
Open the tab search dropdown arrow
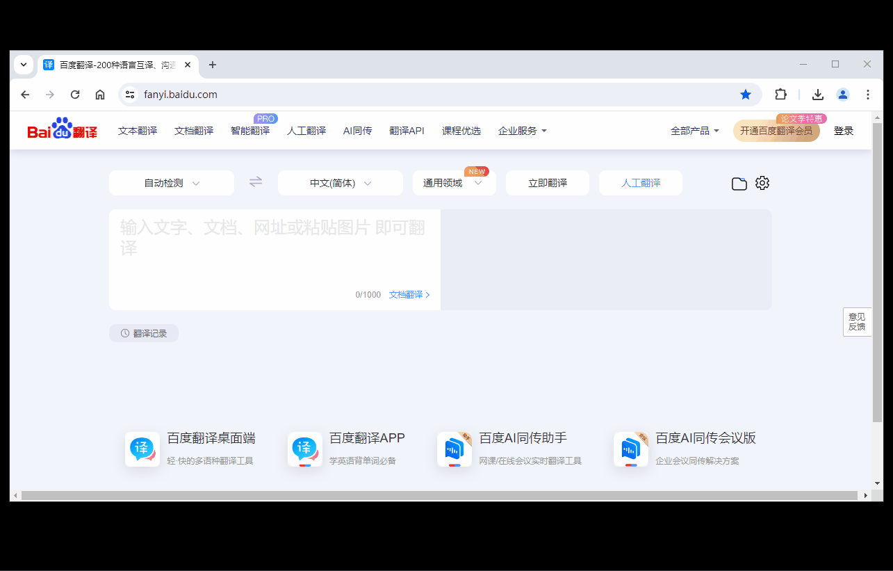click(x=24, y=65)
